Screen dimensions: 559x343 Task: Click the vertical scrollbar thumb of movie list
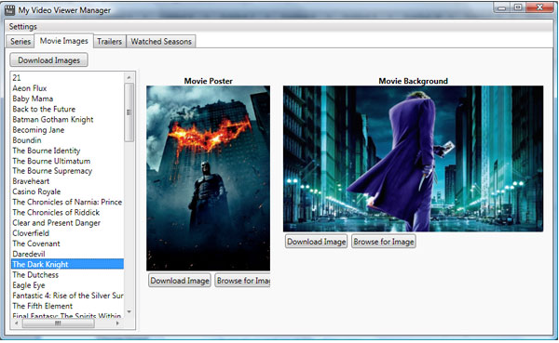(130, 112)
